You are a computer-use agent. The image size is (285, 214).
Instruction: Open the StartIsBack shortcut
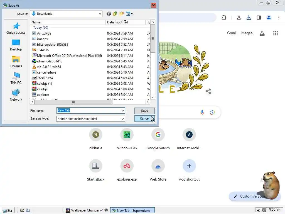tap(96, 171)
